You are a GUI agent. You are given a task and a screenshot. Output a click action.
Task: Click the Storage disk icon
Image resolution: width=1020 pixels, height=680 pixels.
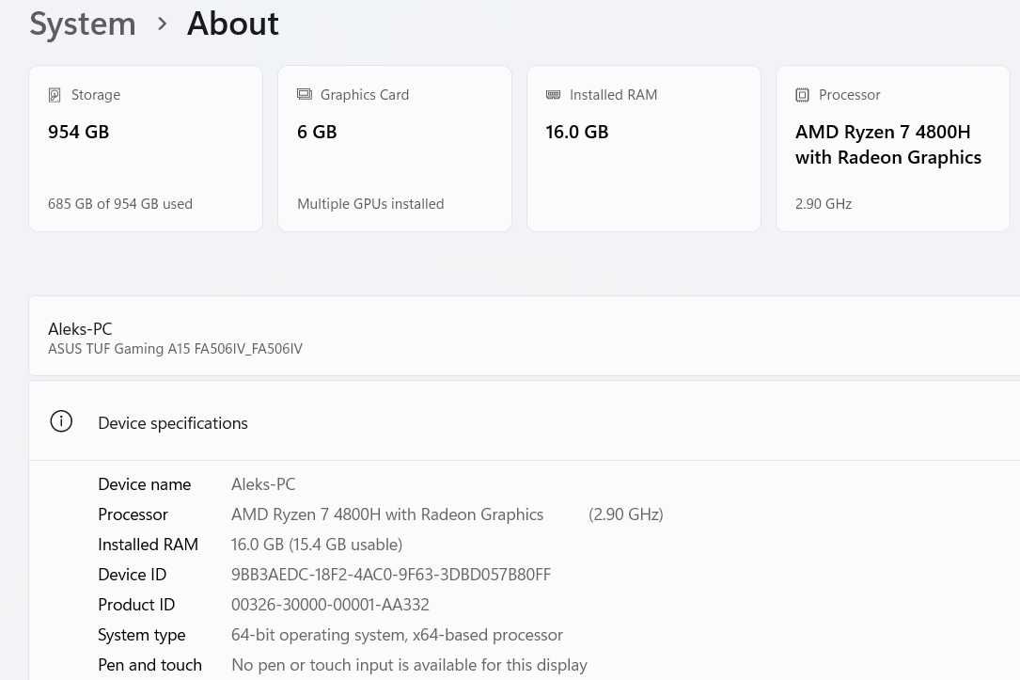pyautogui.click(x=55, y=95)
